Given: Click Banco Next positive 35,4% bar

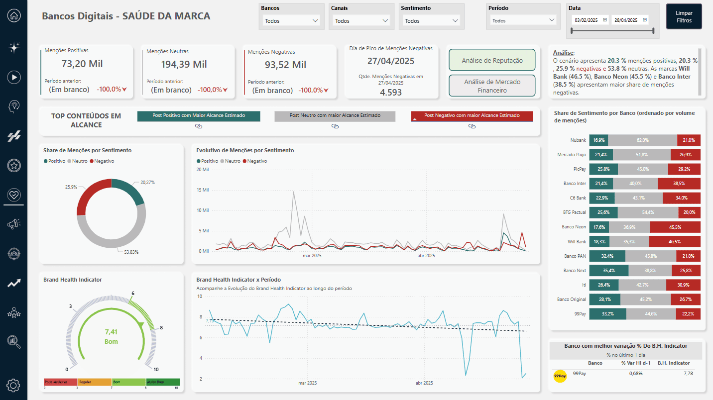Looking at the screenshot, I should pos(608,270).
